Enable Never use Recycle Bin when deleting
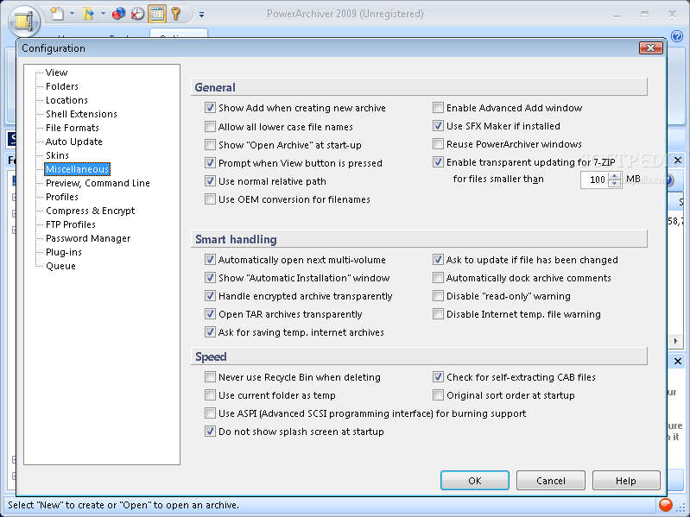This screenshot has width=690, height=517. click(210, 377)
